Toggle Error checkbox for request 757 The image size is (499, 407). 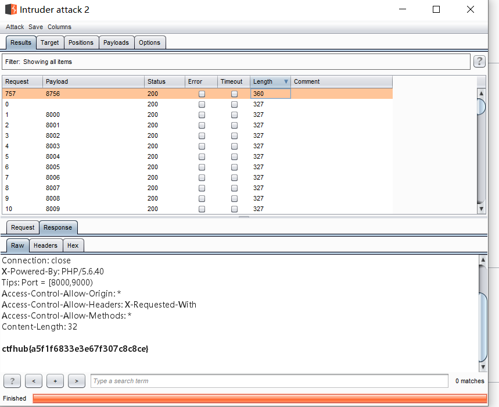click(x=202, y=94)
